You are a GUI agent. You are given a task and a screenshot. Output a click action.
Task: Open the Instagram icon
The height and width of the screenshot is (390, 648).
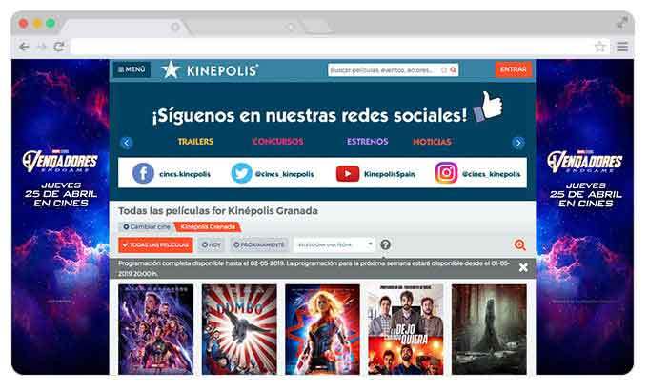pyautogui.click(x=446, y=173)
